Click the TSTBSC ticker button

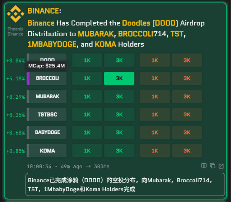click(x=47, y=114)
